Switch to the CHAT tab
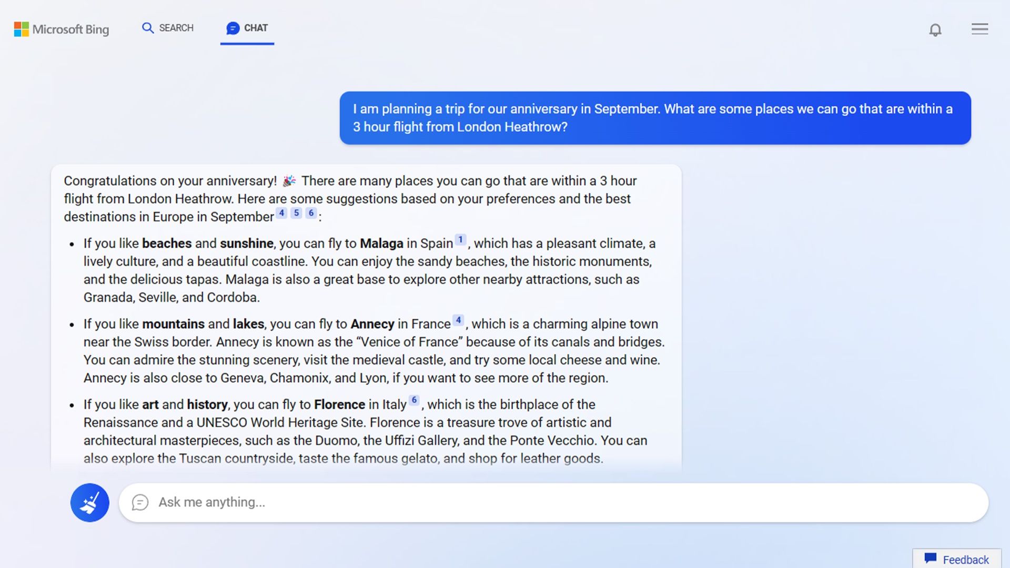Image resolution: width=1010 pixels, height=568 pixels. (x=248, y=28)
